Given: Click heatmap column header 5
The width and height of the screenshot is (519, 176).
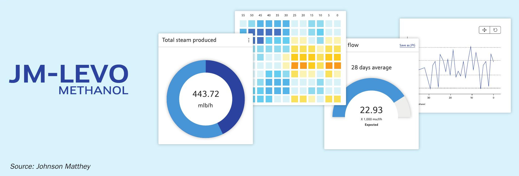Looking at the screenshot, I should coord(329,15).
